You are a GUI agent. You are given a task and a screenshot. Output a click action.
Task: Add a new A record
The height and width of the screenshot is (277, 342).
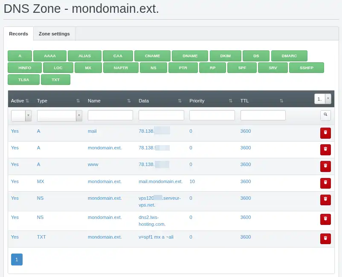pyautogui.click(x=20, y=56)
